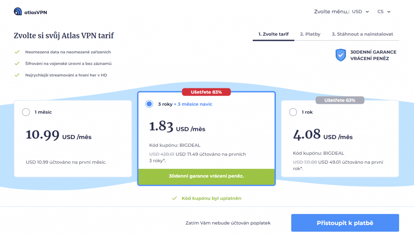
Task: Click 'Kód kupónu: BIGDEAL' in the 3-year plan
Action: pos(175,145)
